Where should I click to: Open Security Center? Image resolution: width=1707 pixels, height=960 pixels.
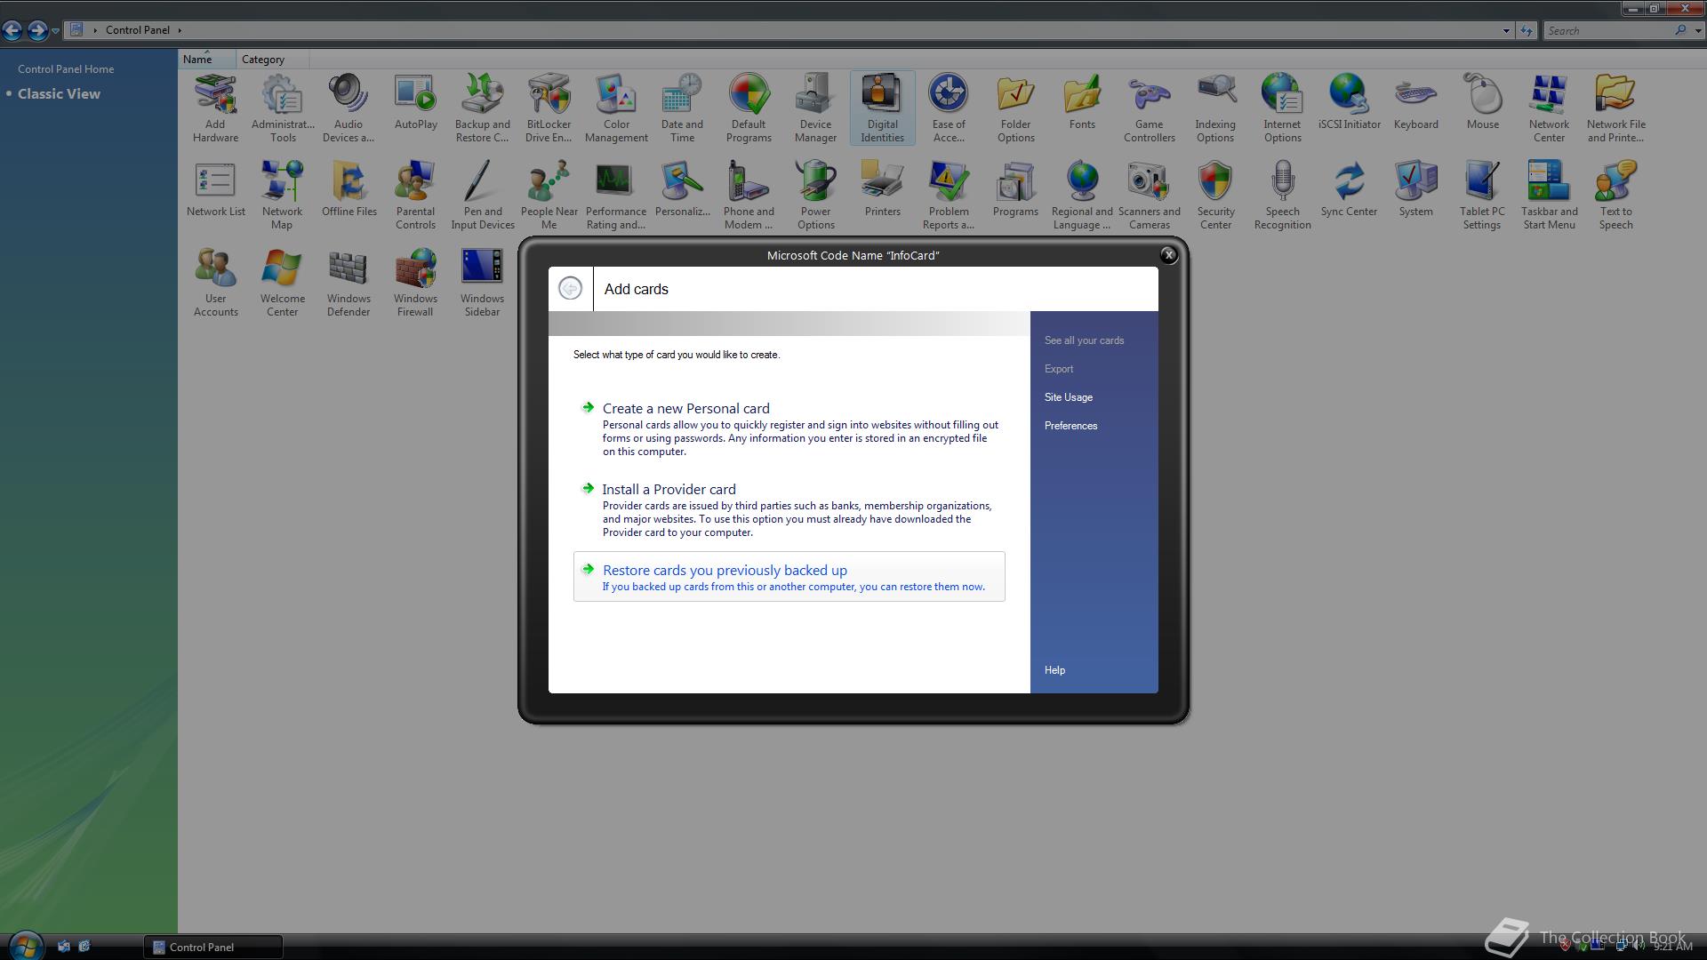[1215, 195]
